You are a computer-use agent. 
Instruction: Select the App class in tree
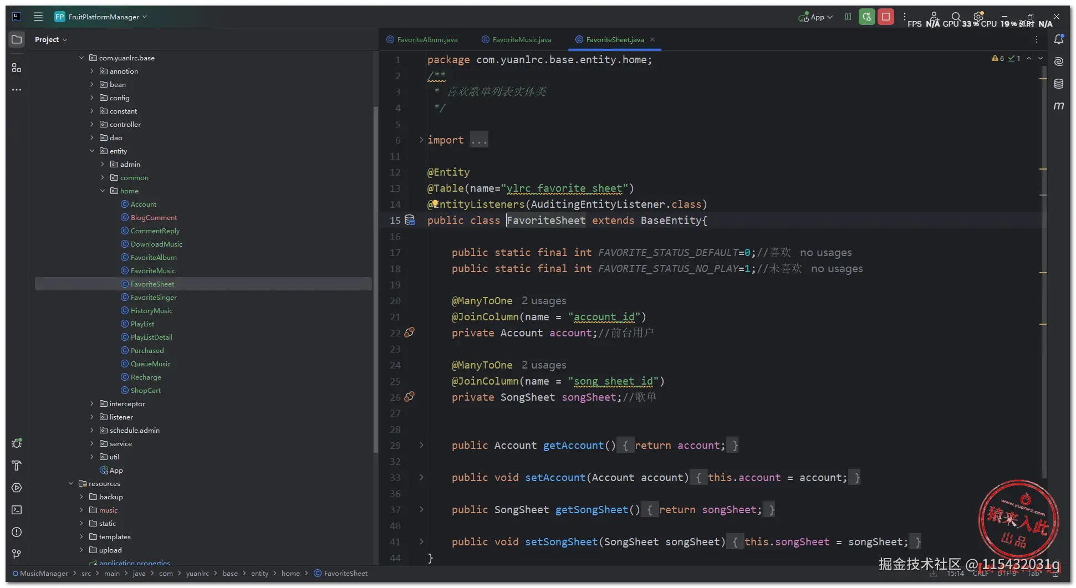[116, 470]
